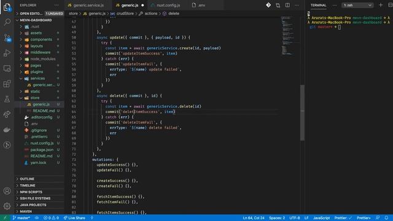
Task: Open .editorconfig file in the explorer
Action: (x=41, y=117)
